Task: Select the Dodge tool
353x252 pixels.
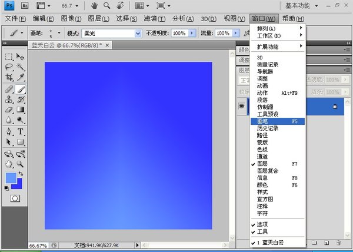Action: click(x=20, y=120)
